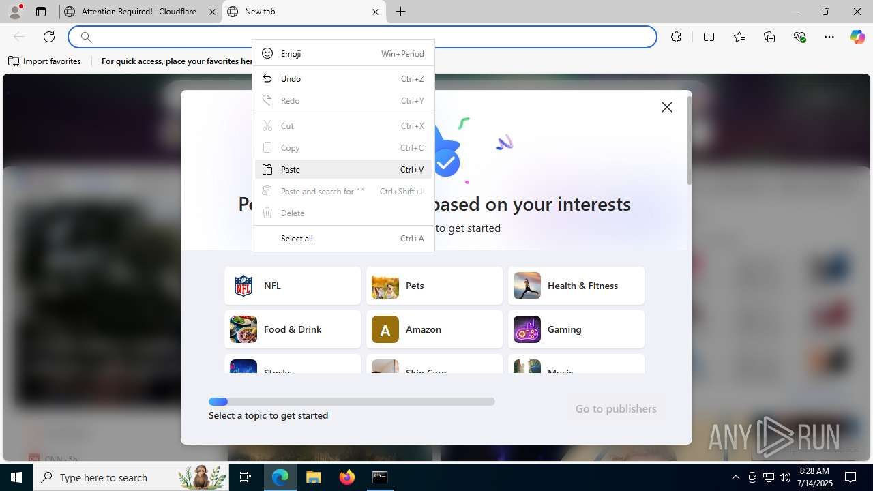Select the Amazon topic card
This screenshot has width=873, height=491.
[x=434, y=329]
